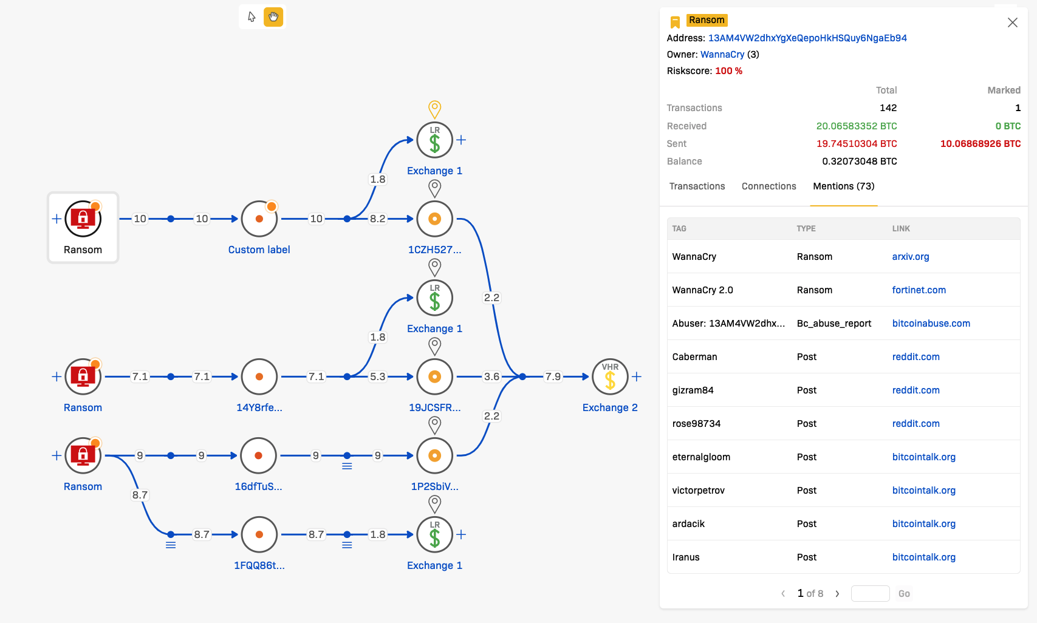This screenshot has width=1037, height=623.
Task: Select the arrow pointer tool
Action: 252,17
